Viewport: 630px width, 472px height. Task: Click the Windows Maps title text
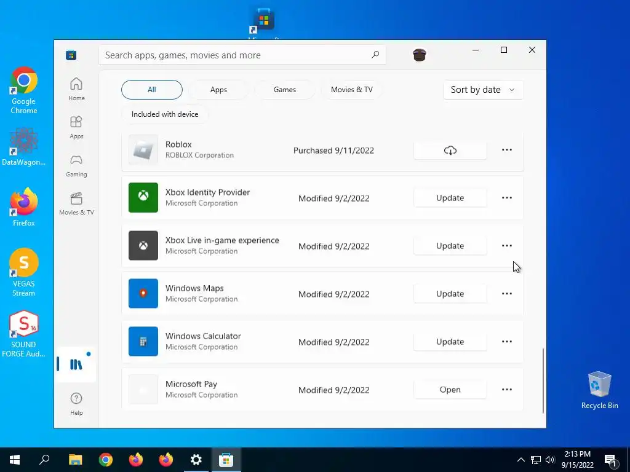click(x=194, y=288)
